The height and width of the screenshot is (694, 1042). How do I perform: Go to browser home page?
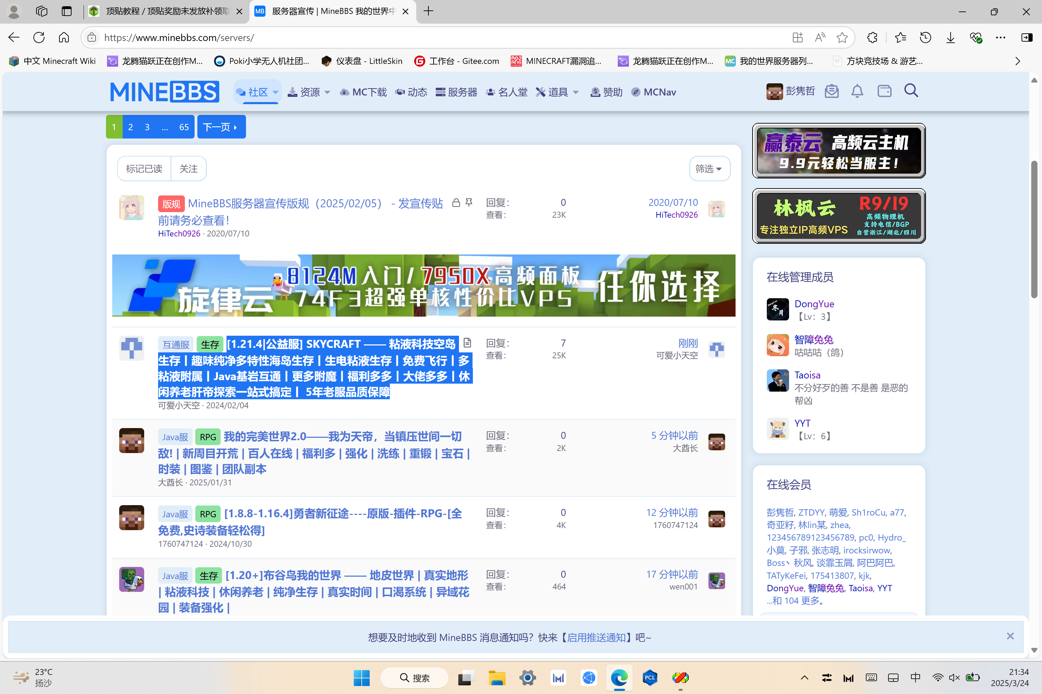(64, 37)
